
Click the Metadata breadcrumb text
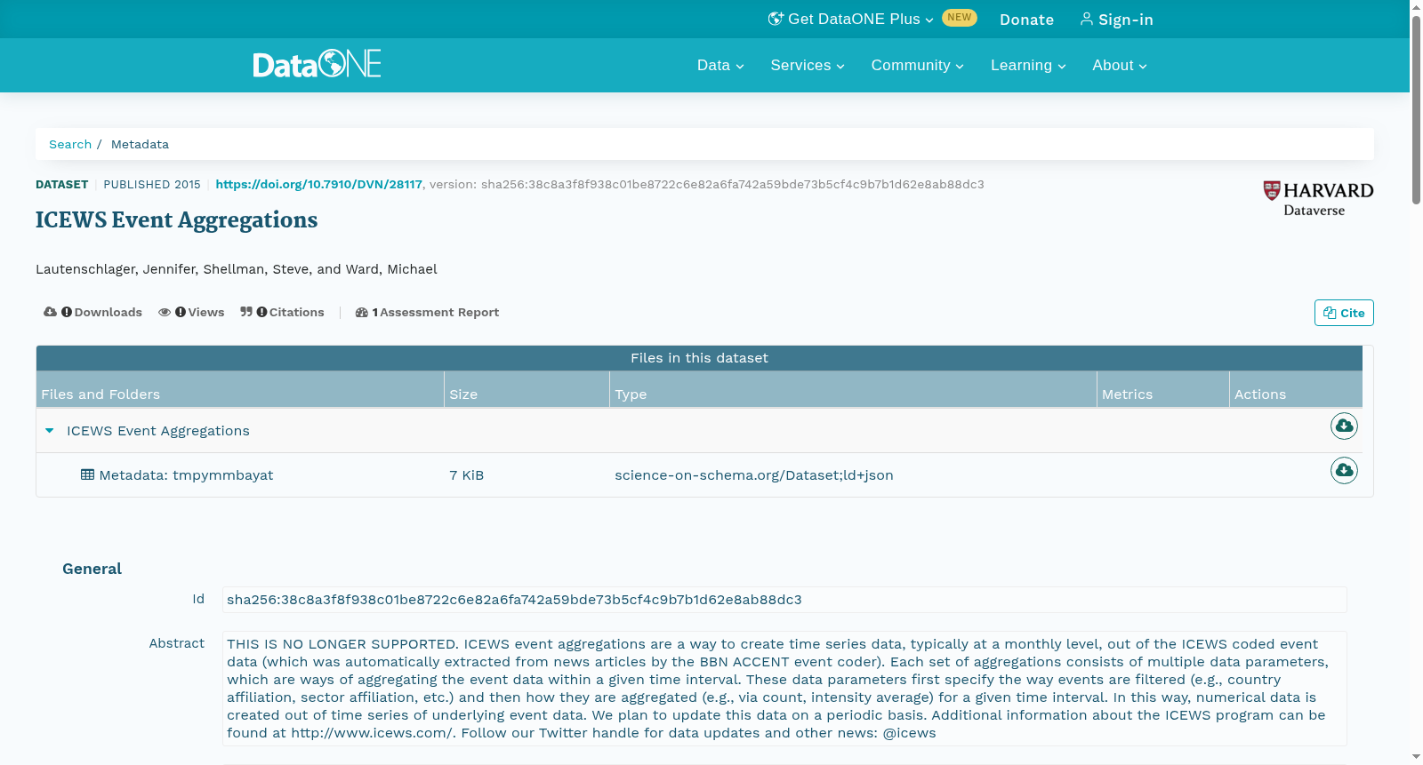(x=140, y=144)
